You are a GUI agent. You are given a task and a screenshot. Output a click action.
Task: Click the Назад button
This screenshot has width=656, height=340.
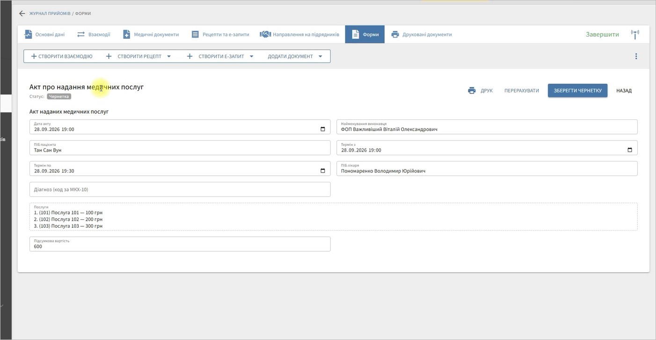[624, 90]
